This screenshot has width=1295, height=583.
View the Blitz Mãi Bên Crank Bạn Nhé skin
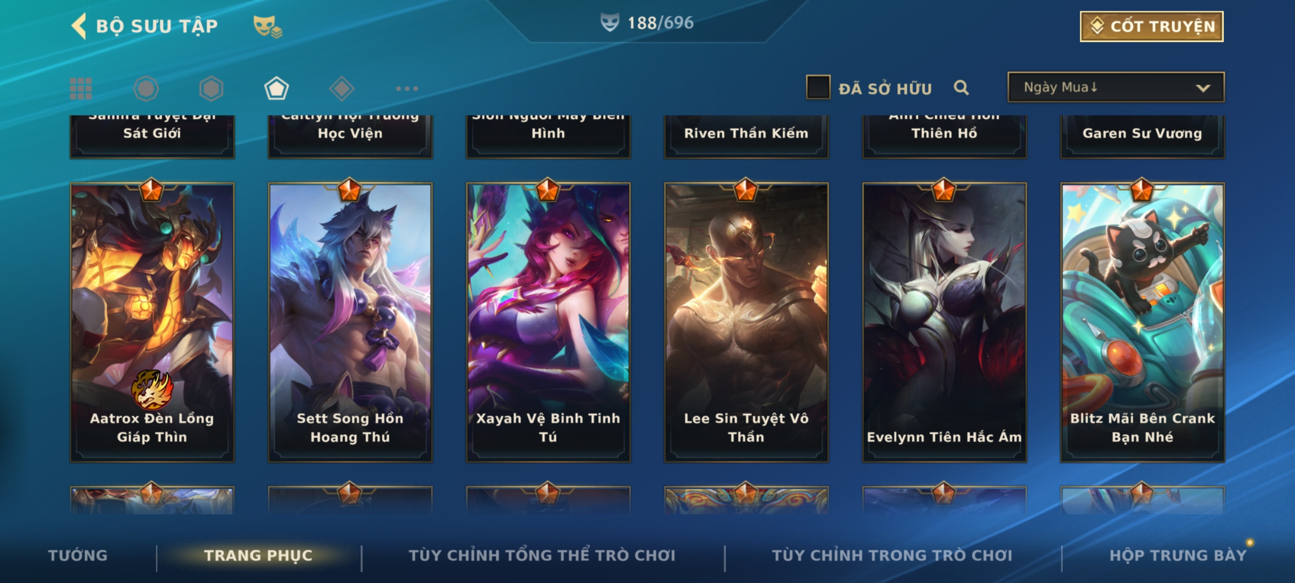[x=1142, y=322]
